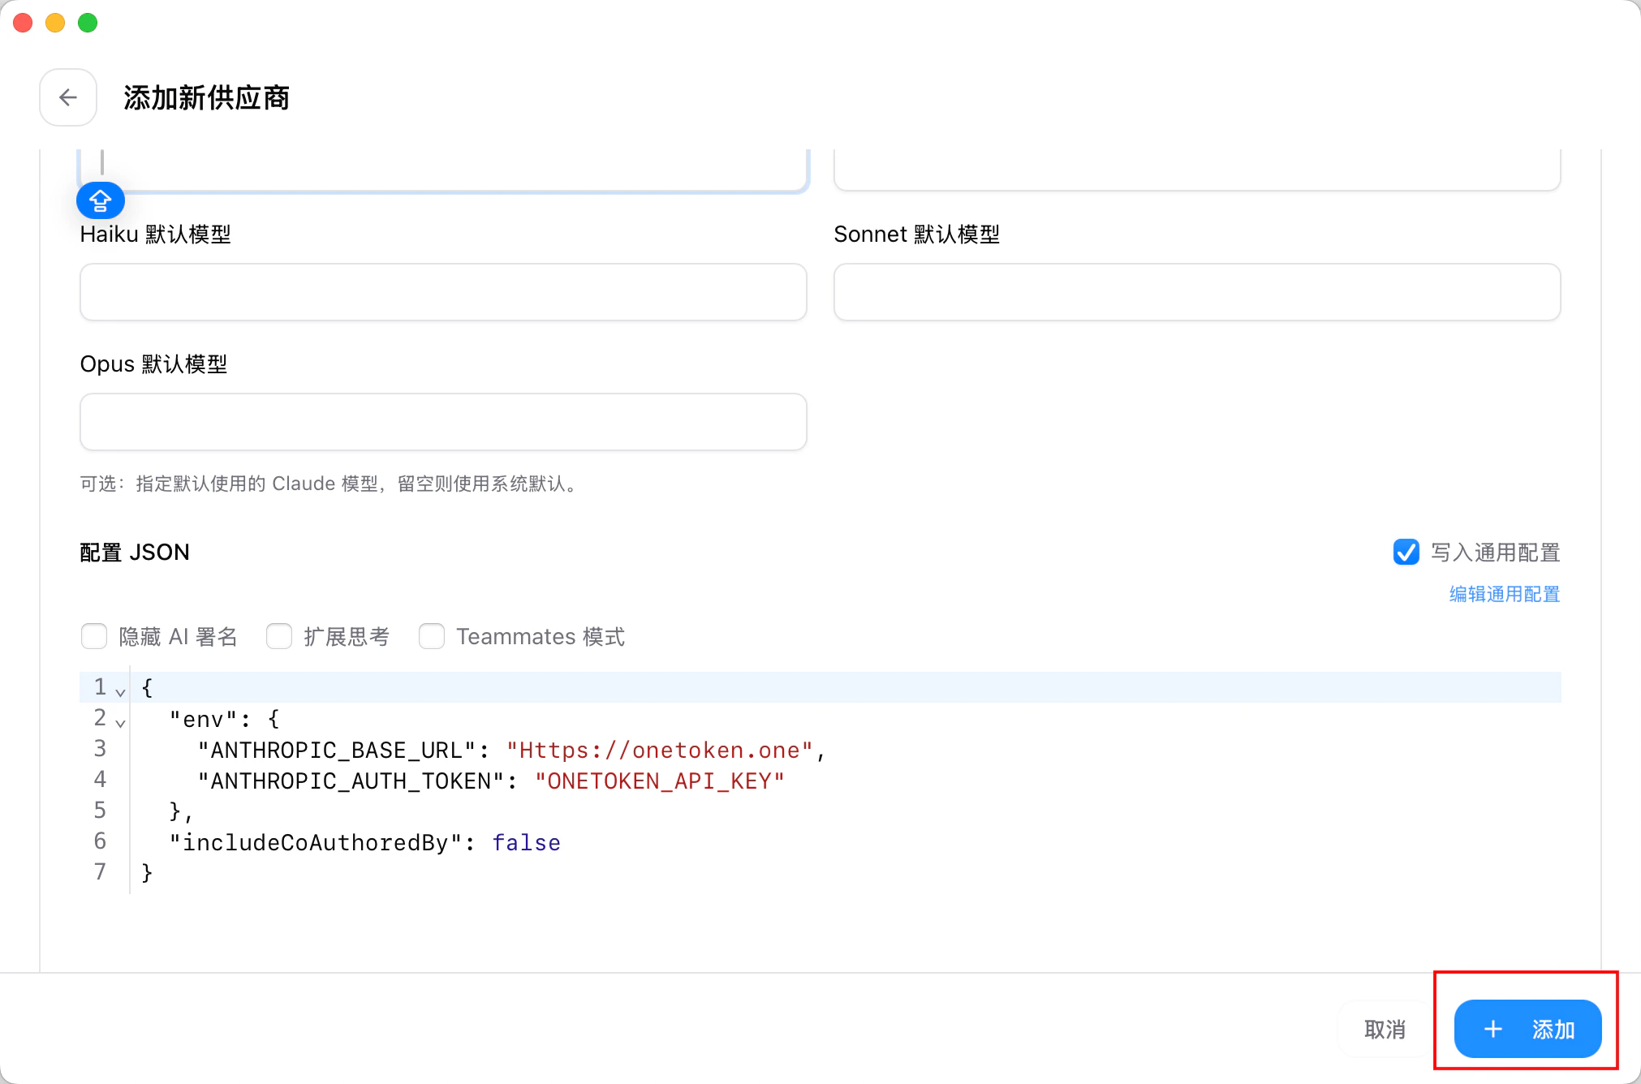Focus the Haiku 默认模型 input field
Viewport: 1641px width, 1084px height.
pos(443,292)
